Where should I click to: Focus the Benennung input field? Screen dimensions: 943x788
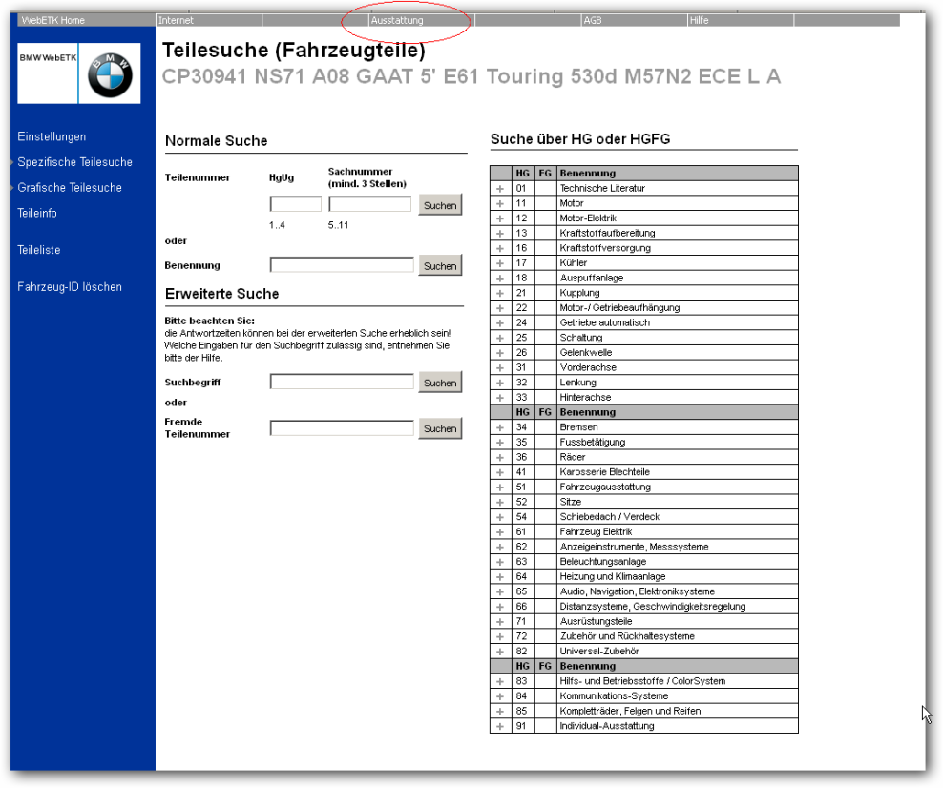point(343,265)
